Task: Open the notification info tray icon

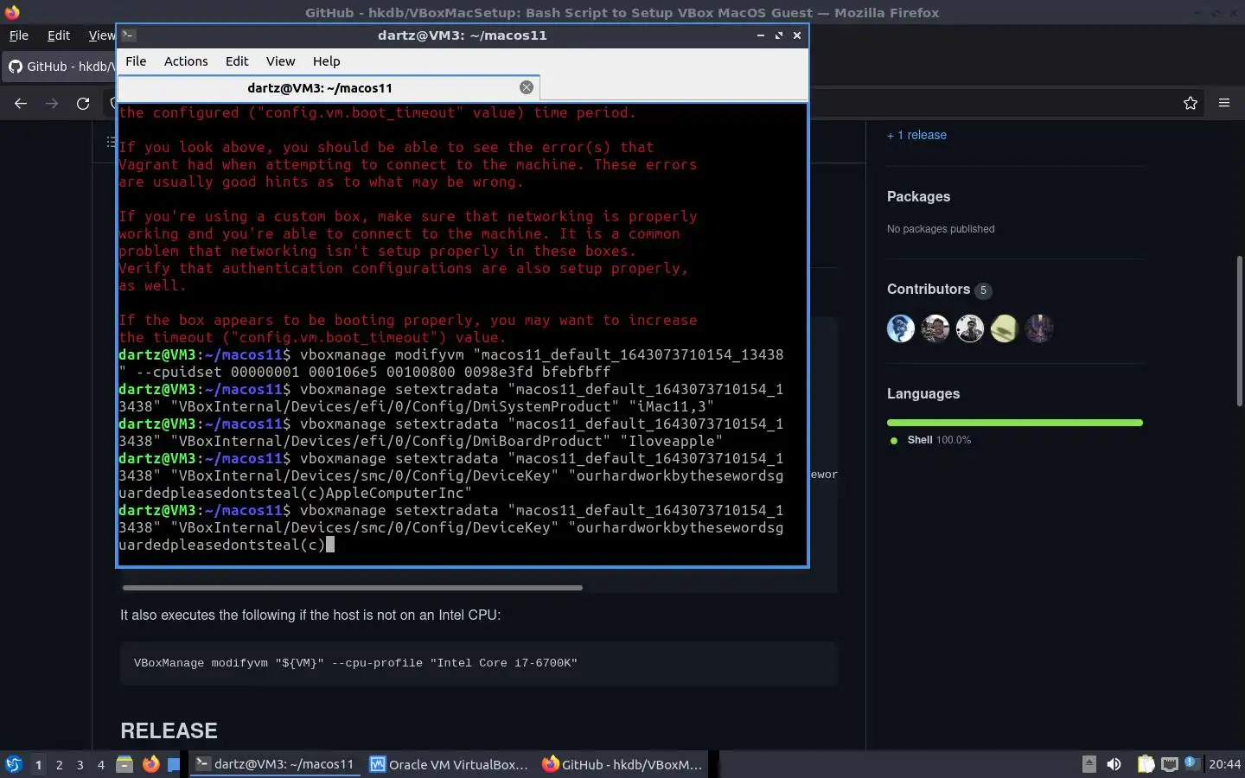Action: pyautogui.click(x=1192, y=763)
